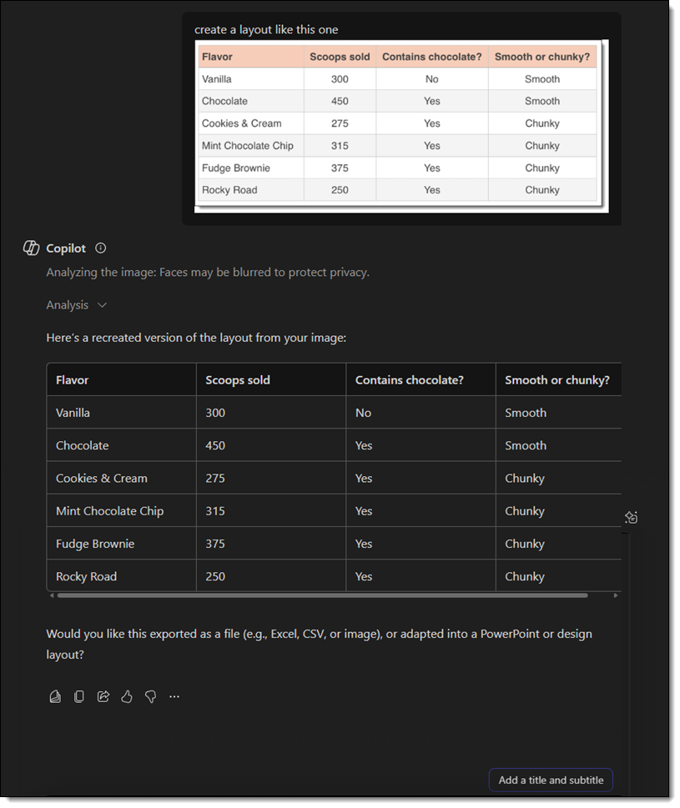The height and width of the screenshot is (808, 680).
Task: Select the 'Contains chocolate?' header cell
Action: (x=409, y=379)
